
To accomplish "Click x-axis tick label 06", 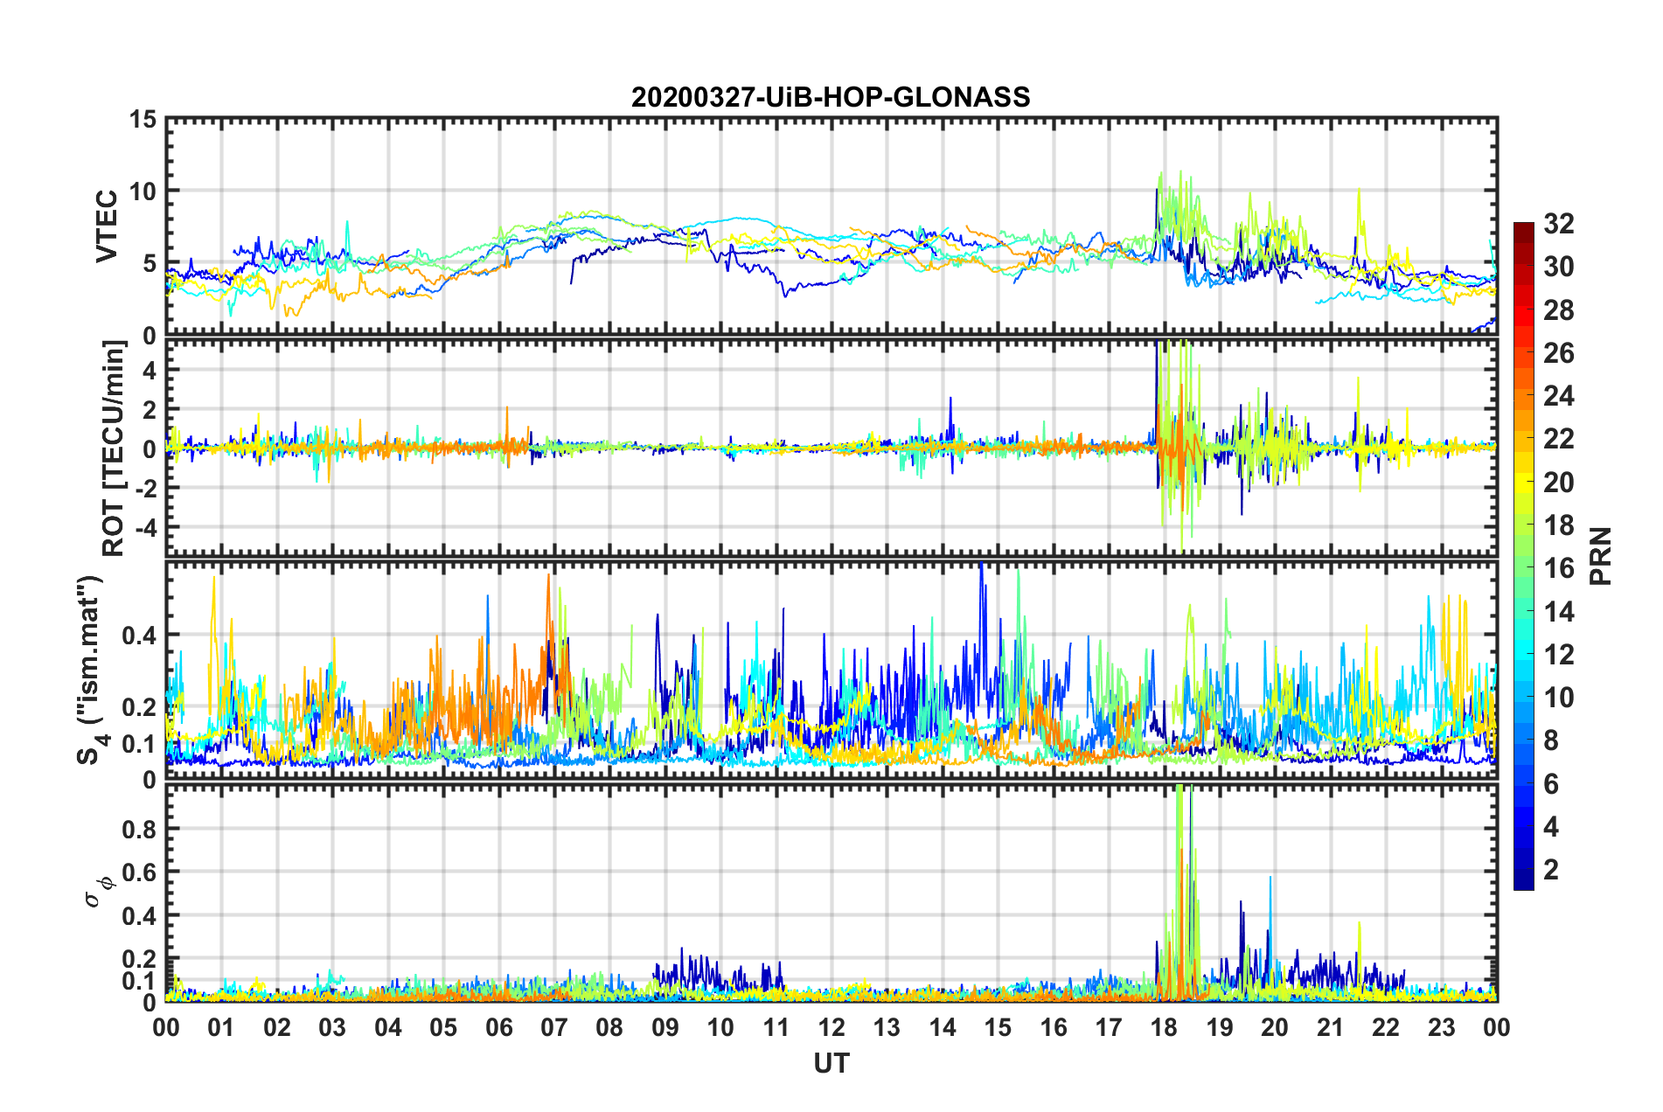I will pos(498,1027).
